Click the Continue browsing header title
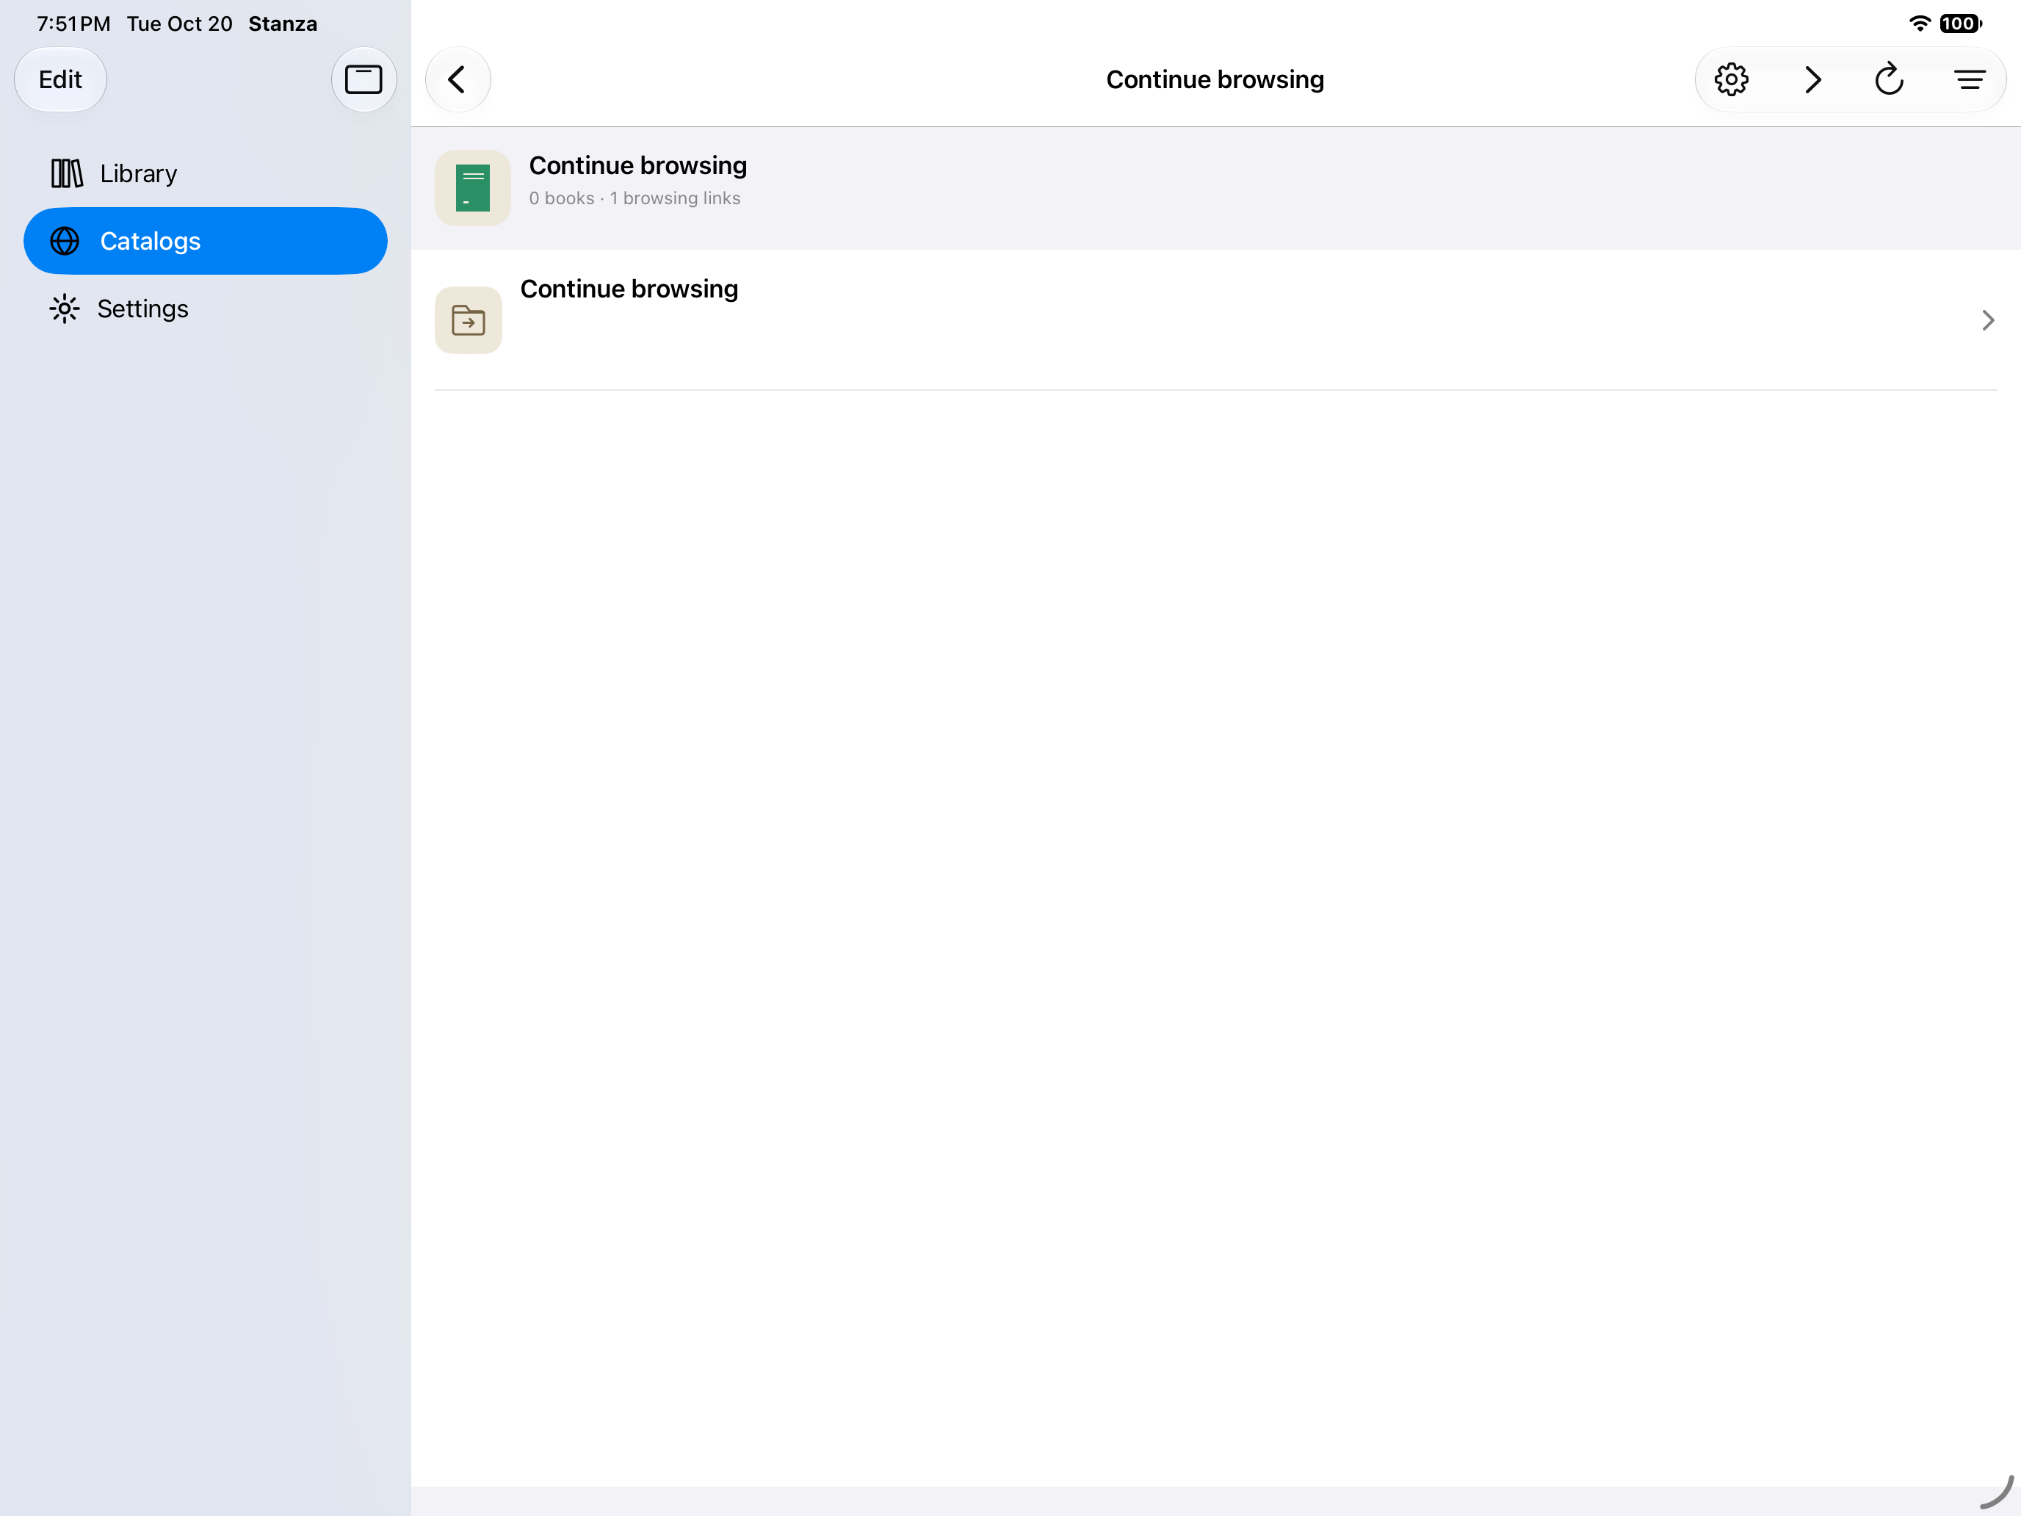 click(1214, 79)
